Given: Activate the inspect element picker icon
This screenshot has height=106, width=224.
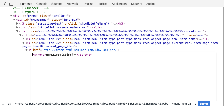Looking at the screenshot, I should (4, 4).
